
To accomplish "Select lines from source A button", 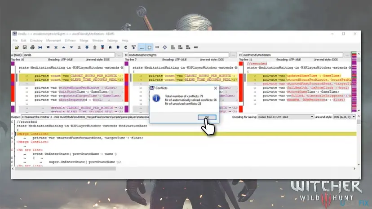I will point(110,48).
